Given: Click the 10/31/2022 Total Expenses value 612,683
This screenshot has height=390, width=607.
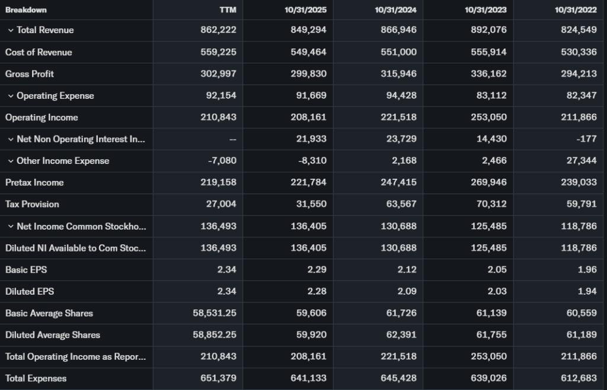Looking at the screenshot, I should coord(579,378).
